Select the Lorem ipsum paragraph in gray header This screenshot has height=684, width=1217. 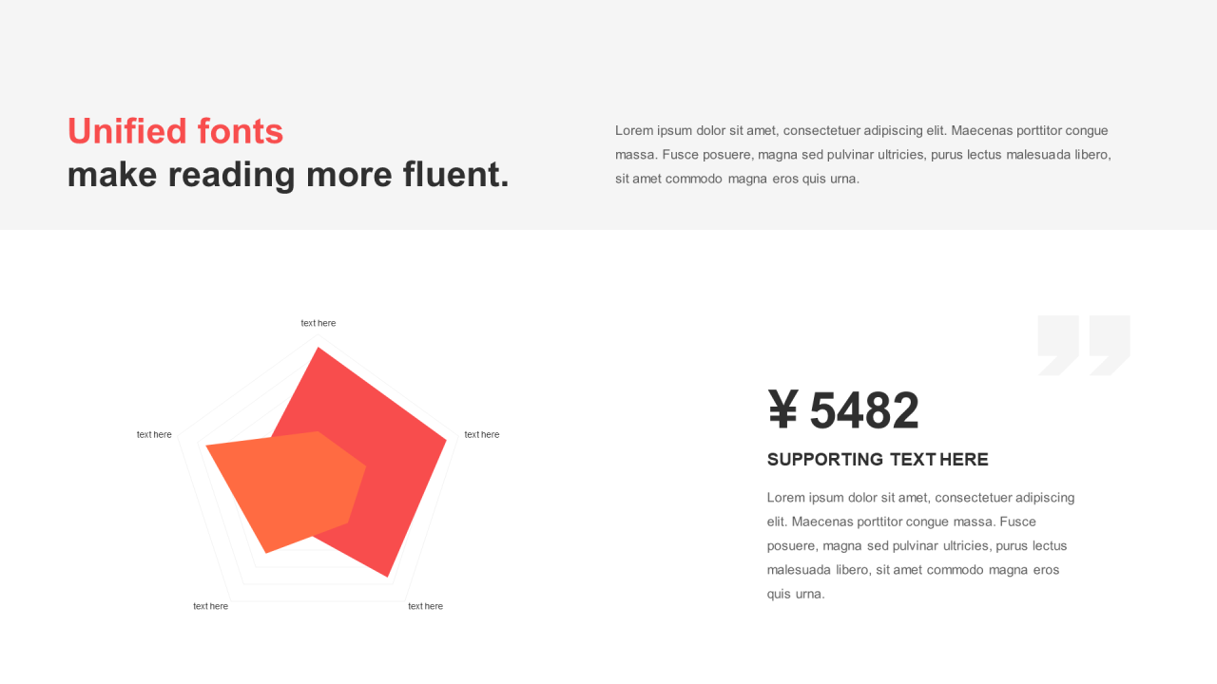(x=863, y=154)
